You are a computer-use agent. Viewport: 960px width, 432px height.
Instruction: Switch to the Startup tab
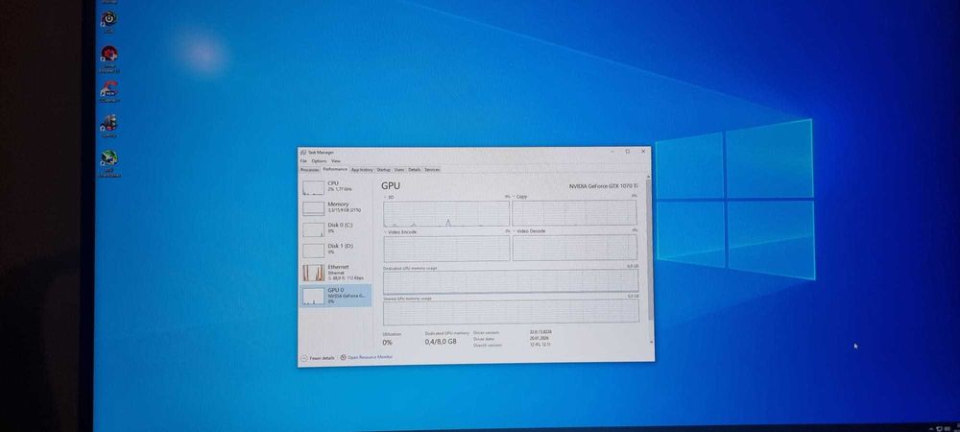point(383,170)
